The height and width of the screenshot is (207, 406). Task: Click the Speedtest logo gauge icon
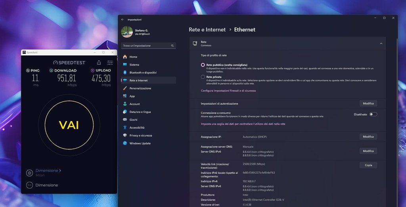point(55,63)
